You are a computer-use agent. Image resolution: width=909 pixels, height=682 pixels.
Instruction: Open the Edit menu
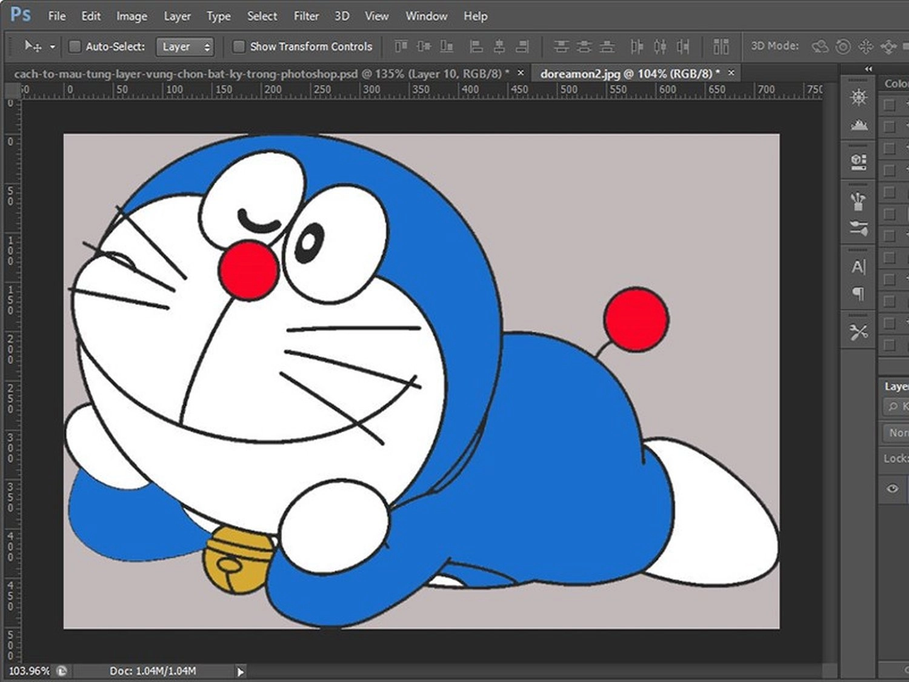point(91,16)
